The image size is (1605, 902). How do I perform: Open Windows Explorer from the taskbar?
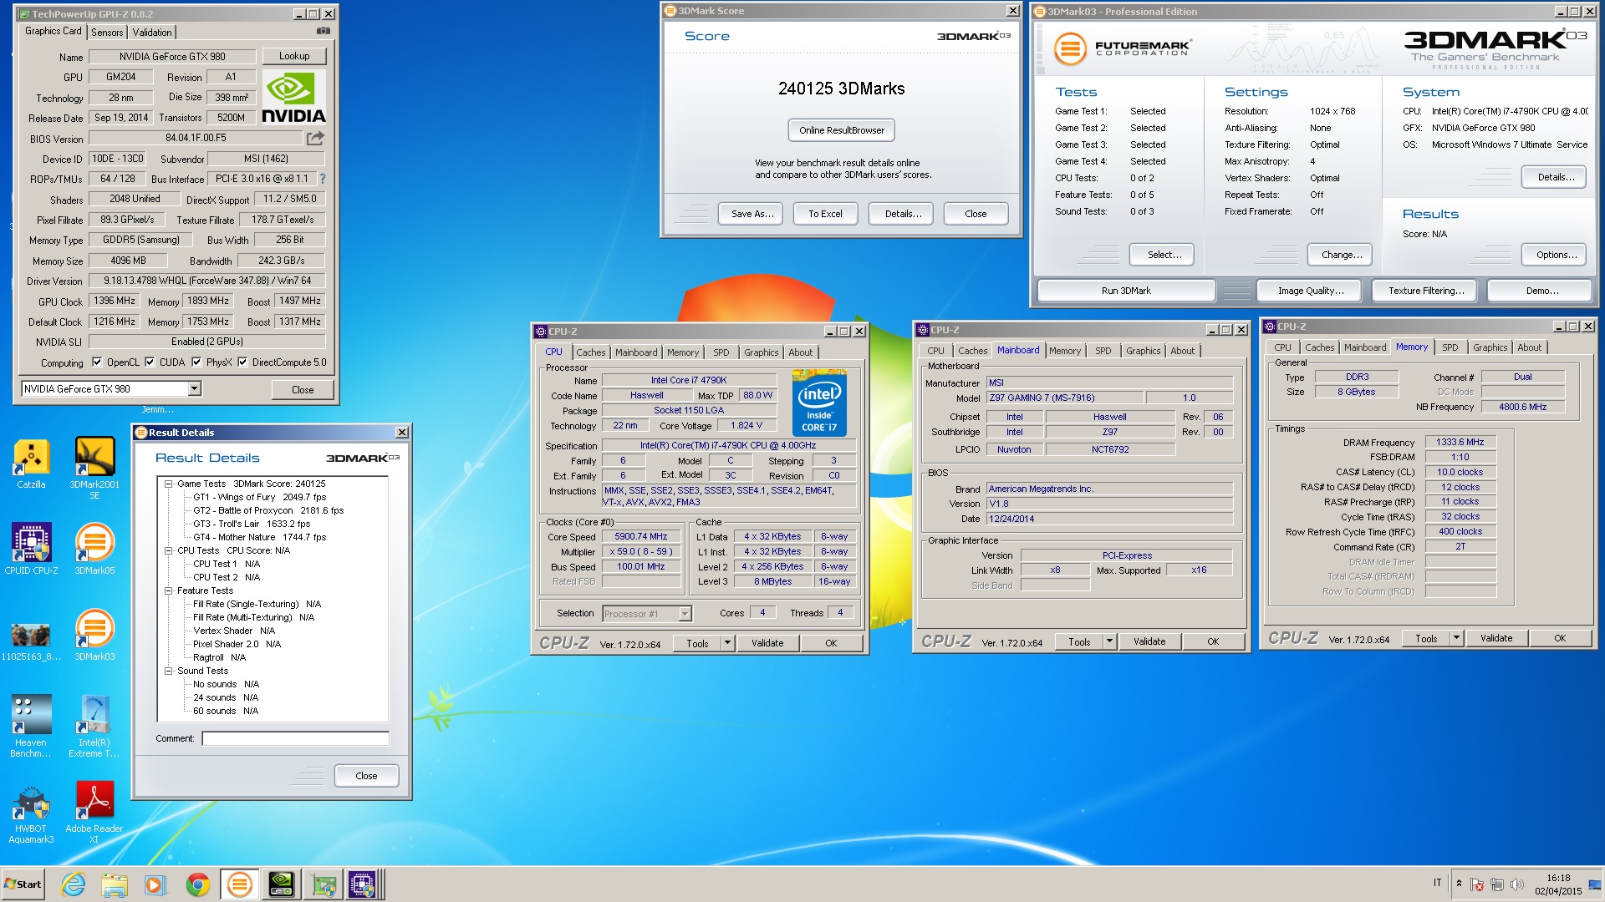point(115,884)
